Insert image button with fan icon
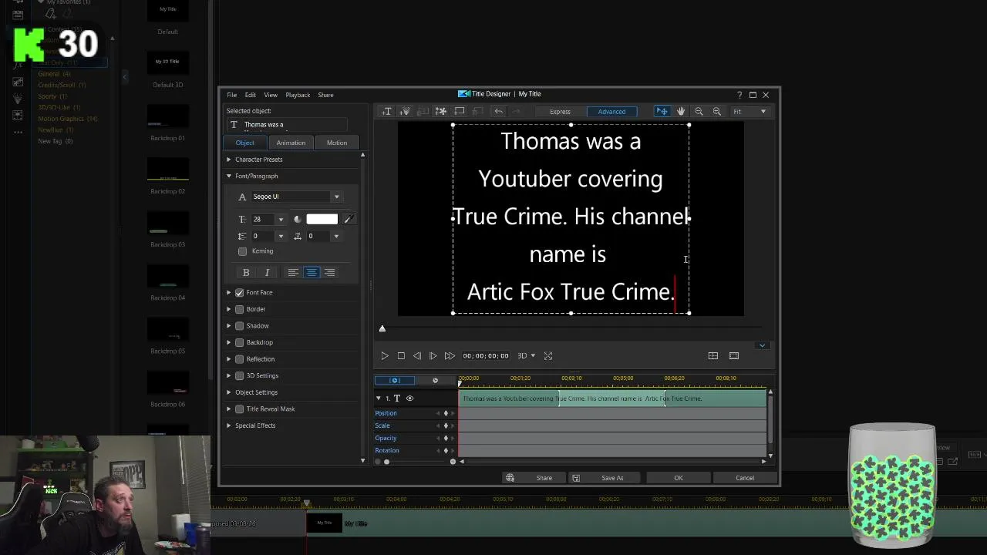The height and width of the screenshot is (555, 987). click(x=441, y=111)
